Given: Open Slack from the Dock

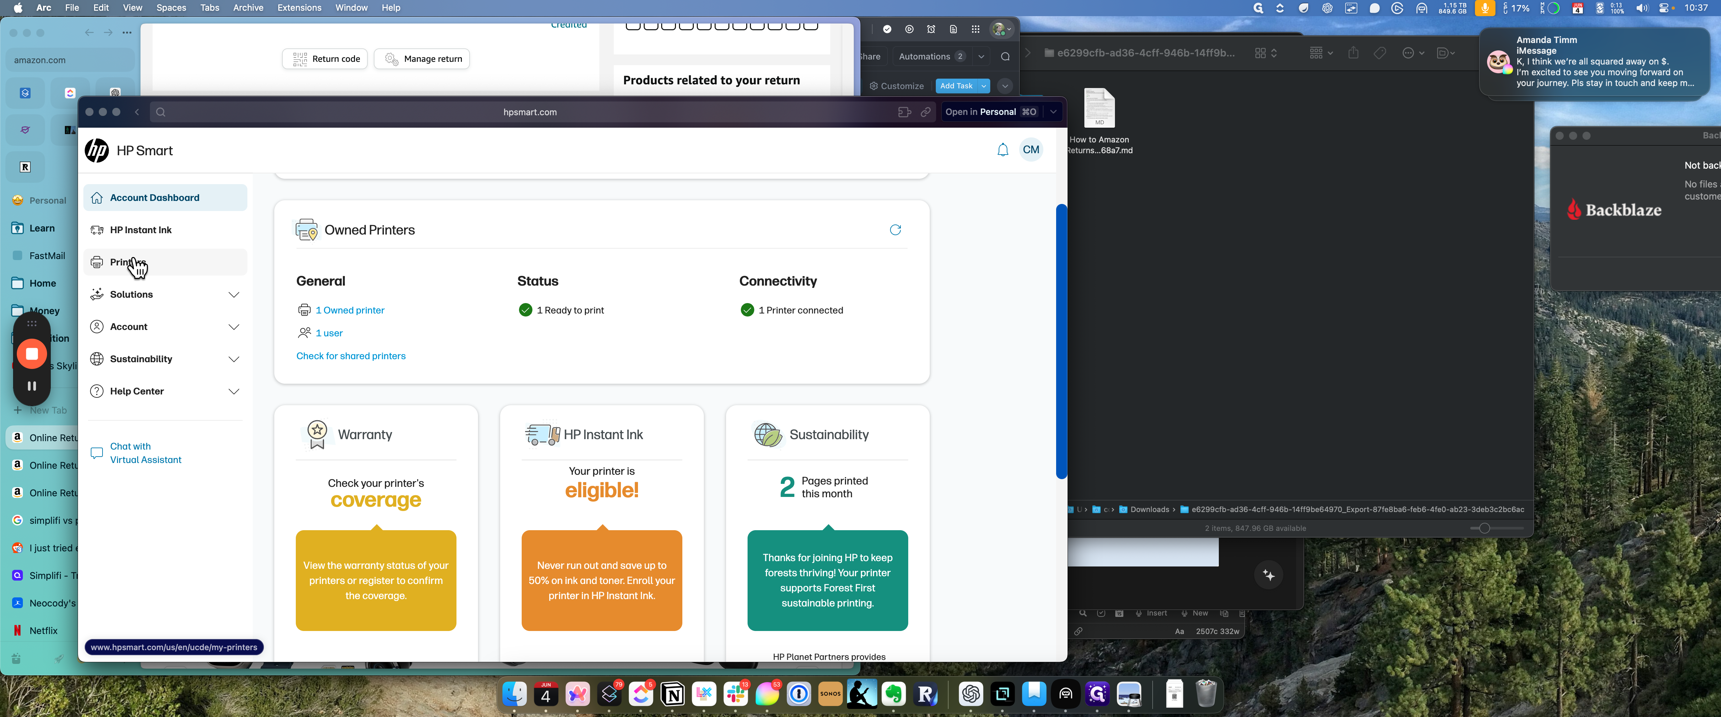Looking at the screenshot, I should pos(735,694).
